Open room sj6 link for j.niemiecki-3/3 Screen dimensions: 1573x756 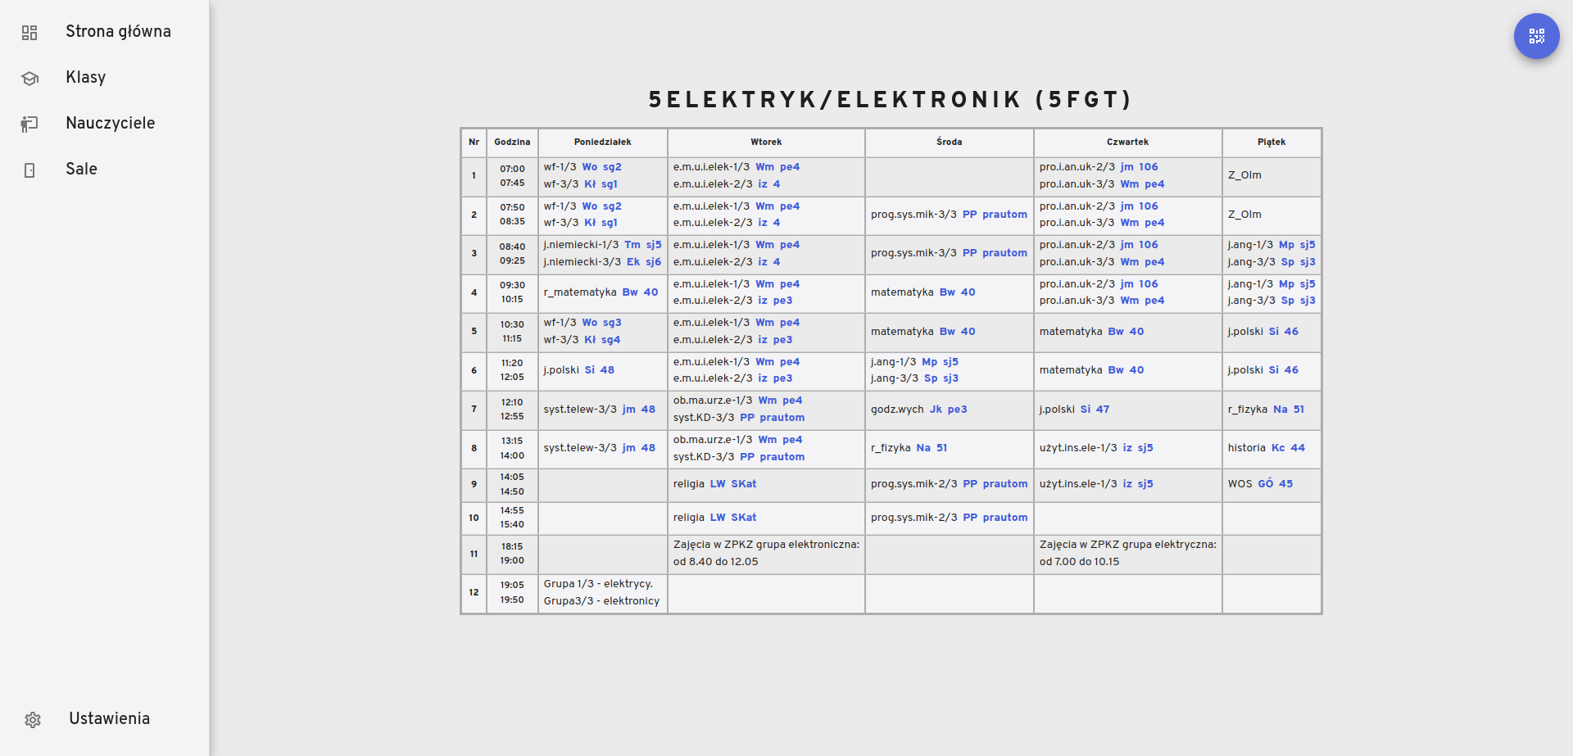(653, 262)
